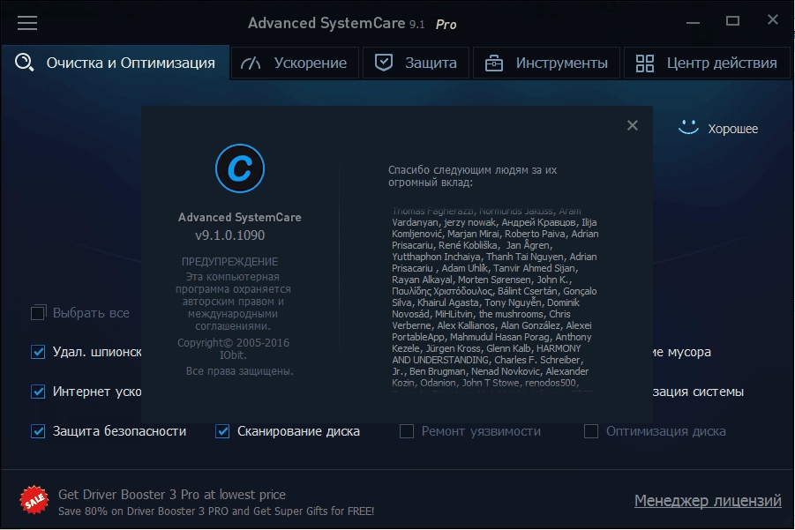The height and width of the screenshot is (530, 795).
Task: Close the About dialog
Action: [x=633, y=125]
